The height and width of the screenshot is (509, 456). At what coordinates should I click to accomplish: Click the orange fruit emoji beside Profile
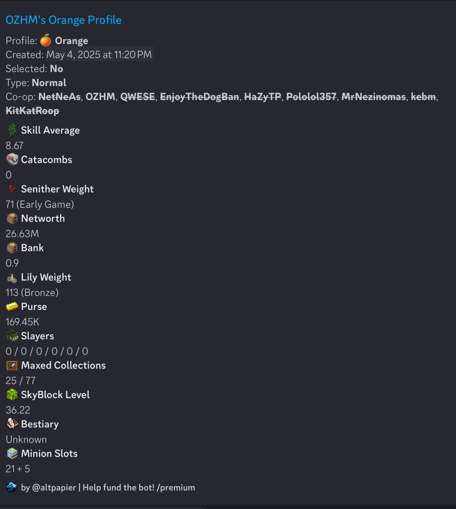click(x=46, y=40)
